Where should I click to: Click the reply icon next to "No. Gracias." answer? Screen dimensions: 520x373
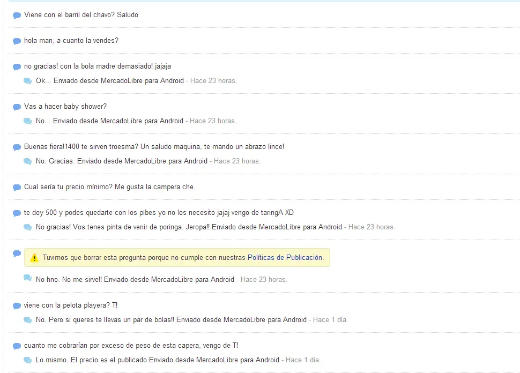tap(27, 161)
